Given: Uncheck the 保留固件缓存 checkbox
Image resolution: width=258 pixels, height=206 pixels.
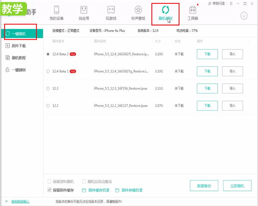Looking at the screenshot, I should pyautogui.click(x=49, y=190).
